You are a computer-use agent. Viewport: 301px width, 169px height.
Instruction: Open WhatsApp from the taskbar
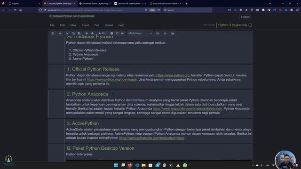coord(185,165)
